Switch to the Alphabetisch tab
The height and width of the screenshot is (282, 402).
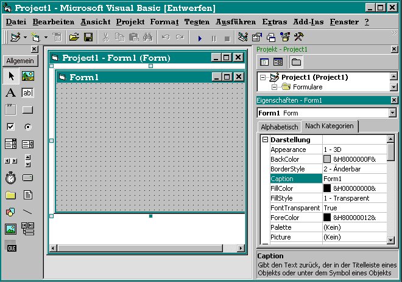279,127
